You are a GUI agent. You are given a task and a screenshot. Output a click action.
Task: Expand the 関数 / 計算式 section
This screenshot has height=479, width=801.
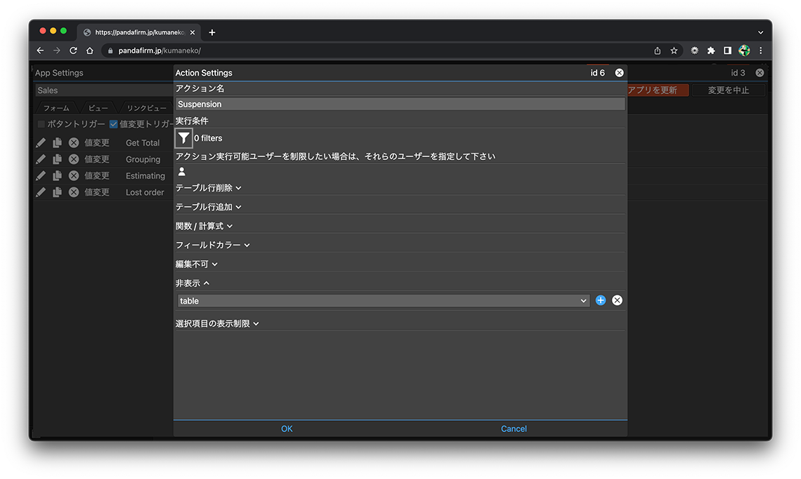[204, 226]
